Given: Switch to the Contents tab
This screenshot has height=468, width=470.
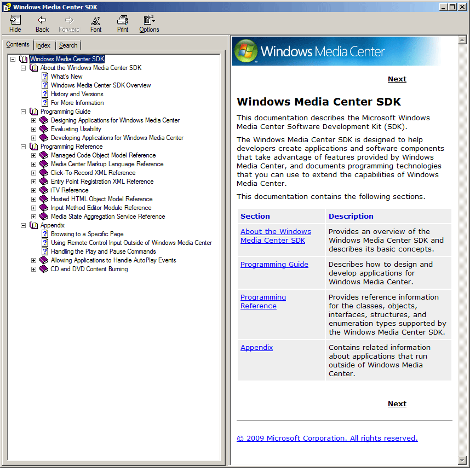Looking at the screenshot, I should pyautogui.click(x=18, y=44).
